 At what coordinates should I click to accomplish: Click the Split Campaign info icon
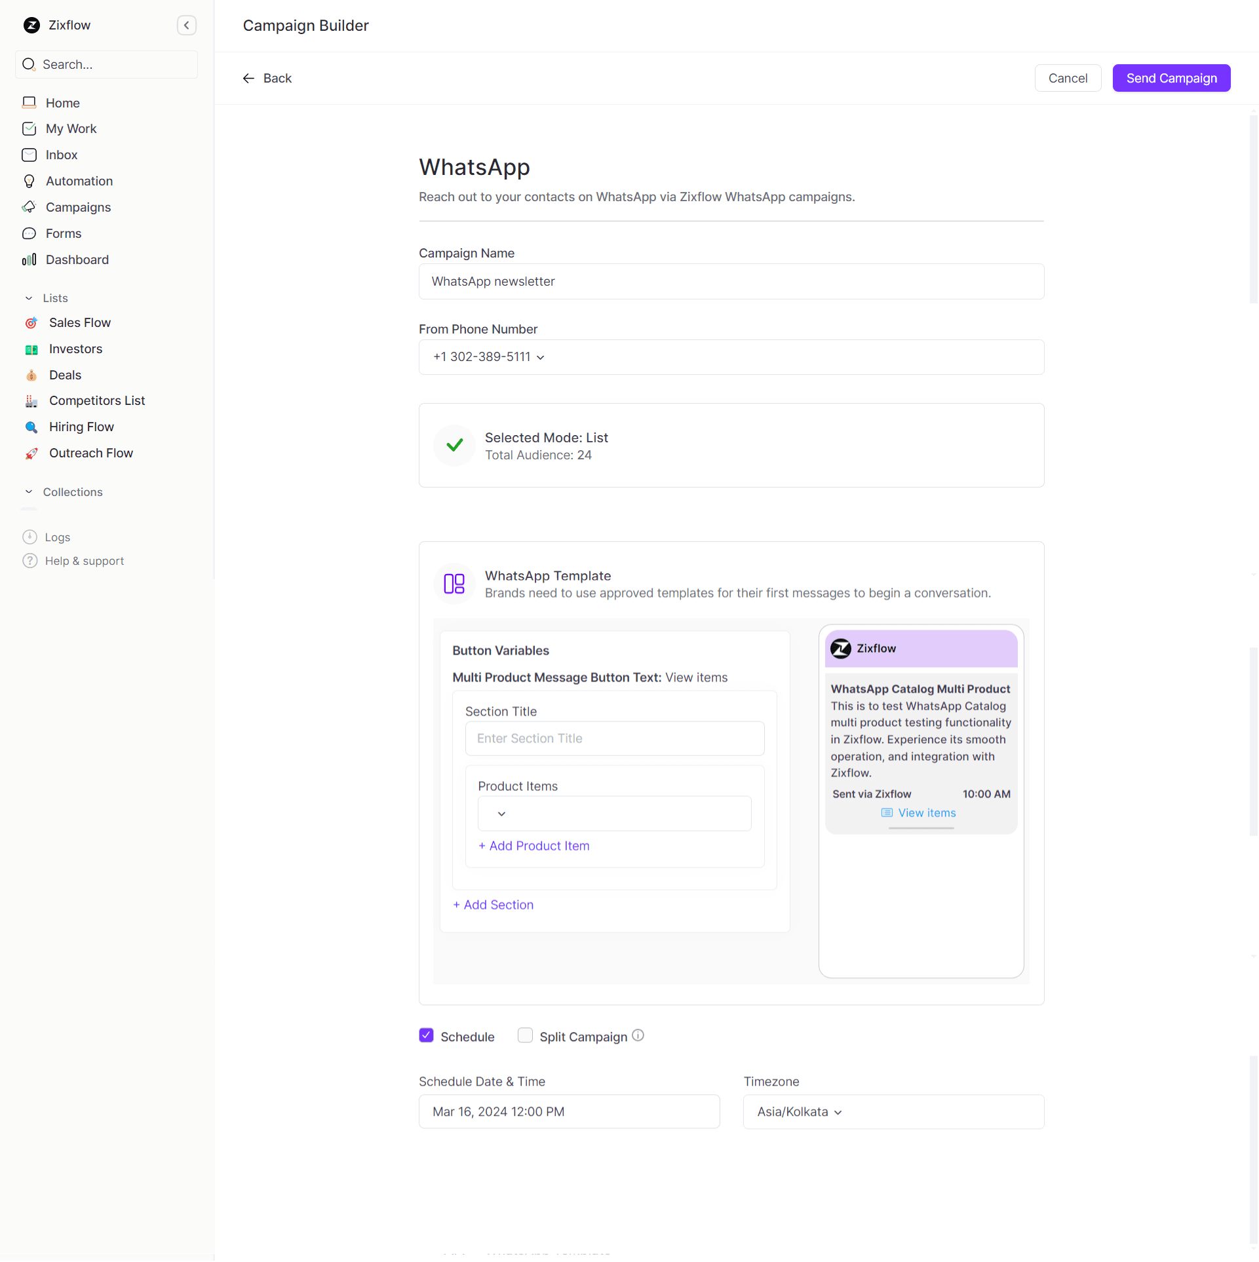tap(638, 1035)
